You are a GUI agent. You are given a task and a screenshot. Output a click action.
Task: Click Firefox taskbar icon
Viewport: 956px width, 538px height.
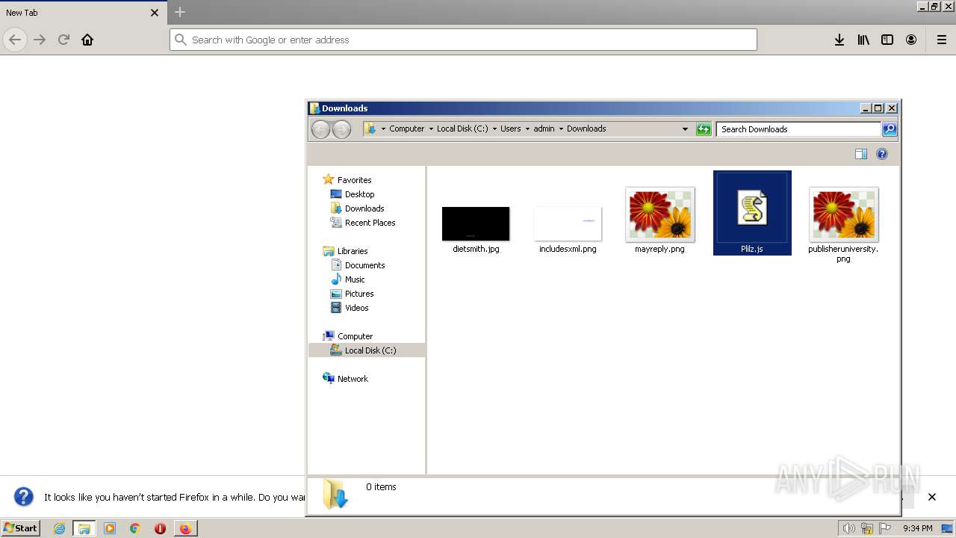(x=185, y=528)
